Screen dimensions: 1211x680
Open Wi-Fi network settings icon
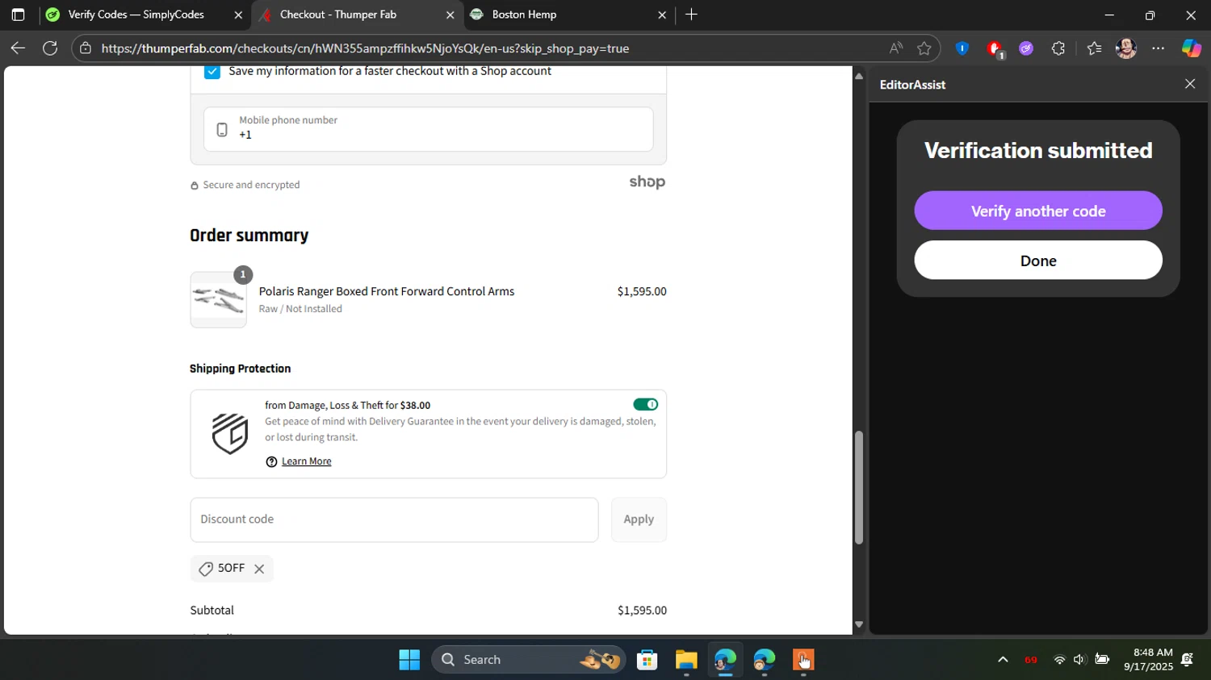[x=1059, y=660]
